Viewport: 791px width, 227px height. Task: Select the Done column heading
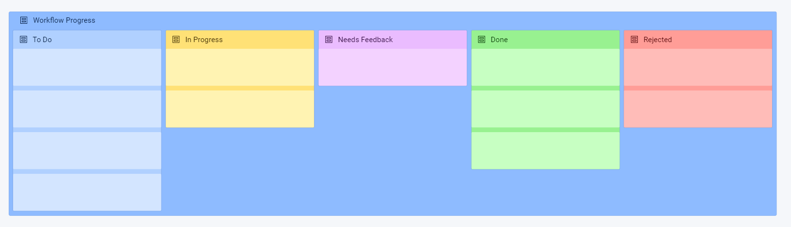coord(499,40)
